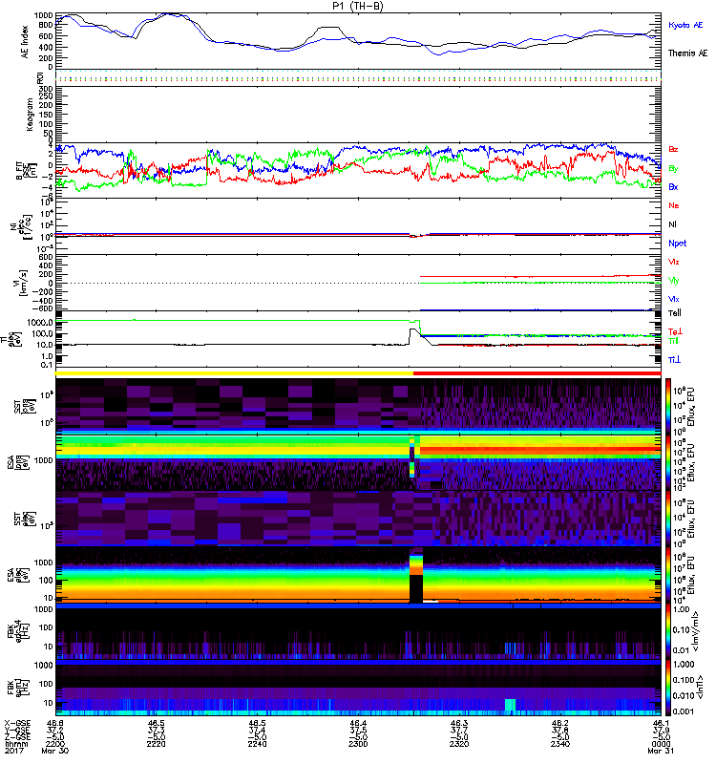Select the blue "Npot" legend label
Image resolution: width=716 pixels, height=764 pixels.
click(678, 244)
